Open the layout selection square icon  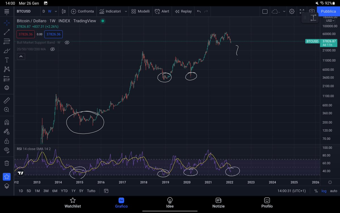pyautogui.click(x=265, y=11)
